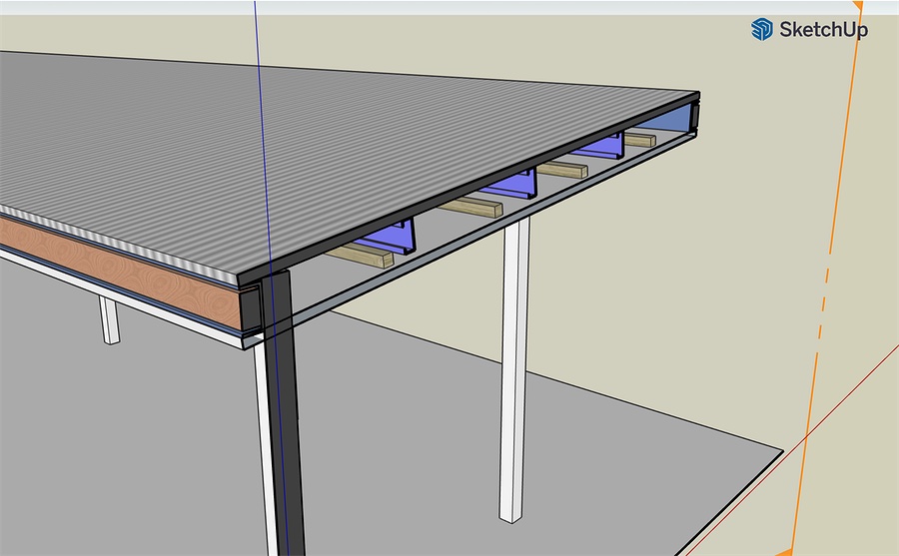The image size is (899, 556).
Task: Select the short white post behind fascia
Action: [109, 319]
